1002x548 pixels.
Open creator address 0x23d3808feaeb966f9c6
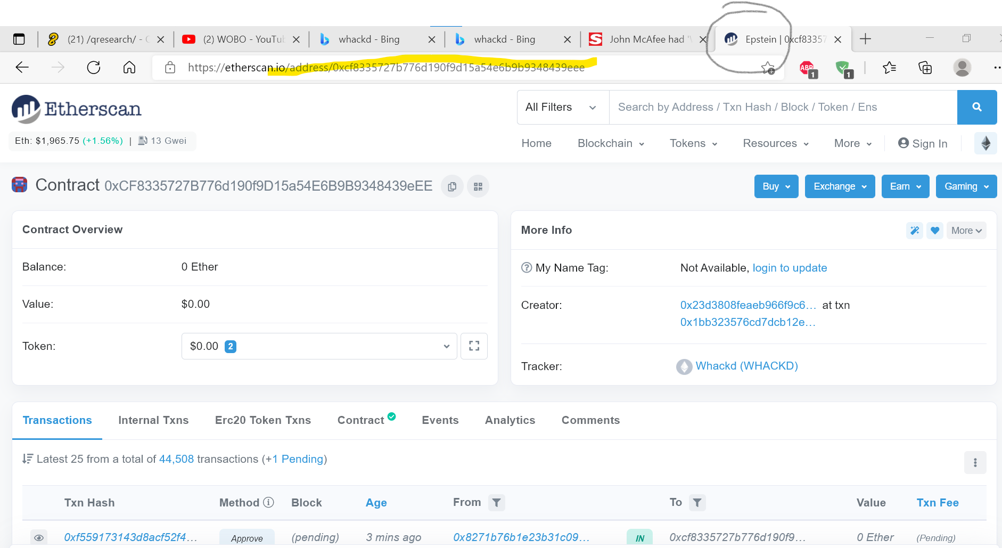[x=748, y=305]
